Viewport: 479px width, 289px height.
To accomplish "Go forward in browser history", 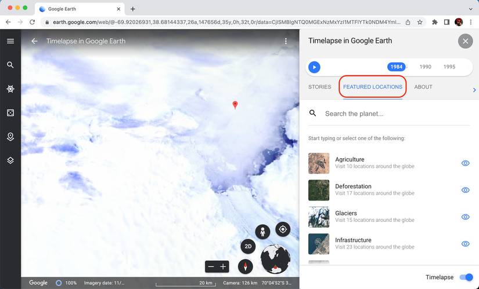I will pos(20,22).
